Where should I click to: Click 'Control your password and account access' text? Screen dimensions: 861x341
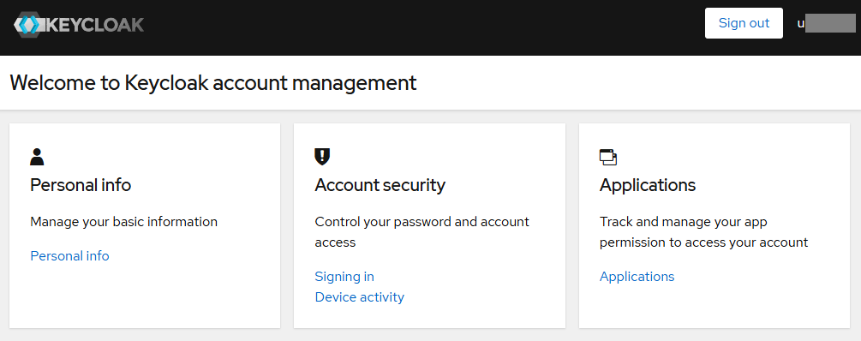(x=422, y=231)
